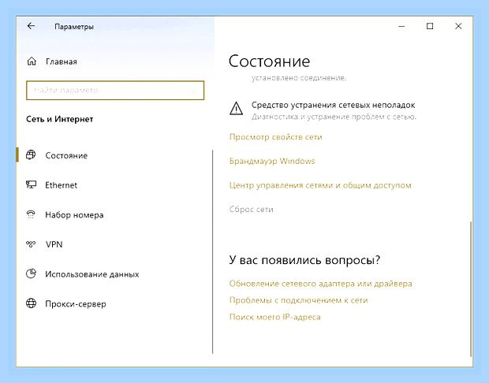
Task: Click the Использование данных pie chart icon
Action: coord(31,273)
